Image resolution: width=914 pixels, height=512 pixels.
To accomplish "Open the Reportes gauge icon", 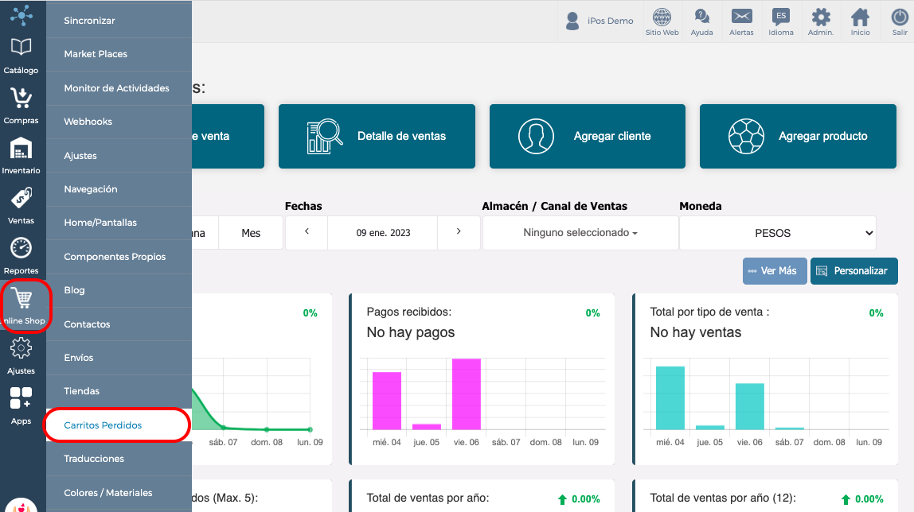I will pyautogui.click(x=21, y=248).
